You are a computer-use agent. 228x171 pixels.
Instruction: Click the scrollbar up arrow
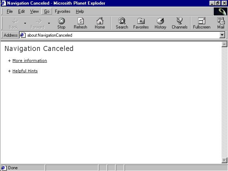pos(224,44)
